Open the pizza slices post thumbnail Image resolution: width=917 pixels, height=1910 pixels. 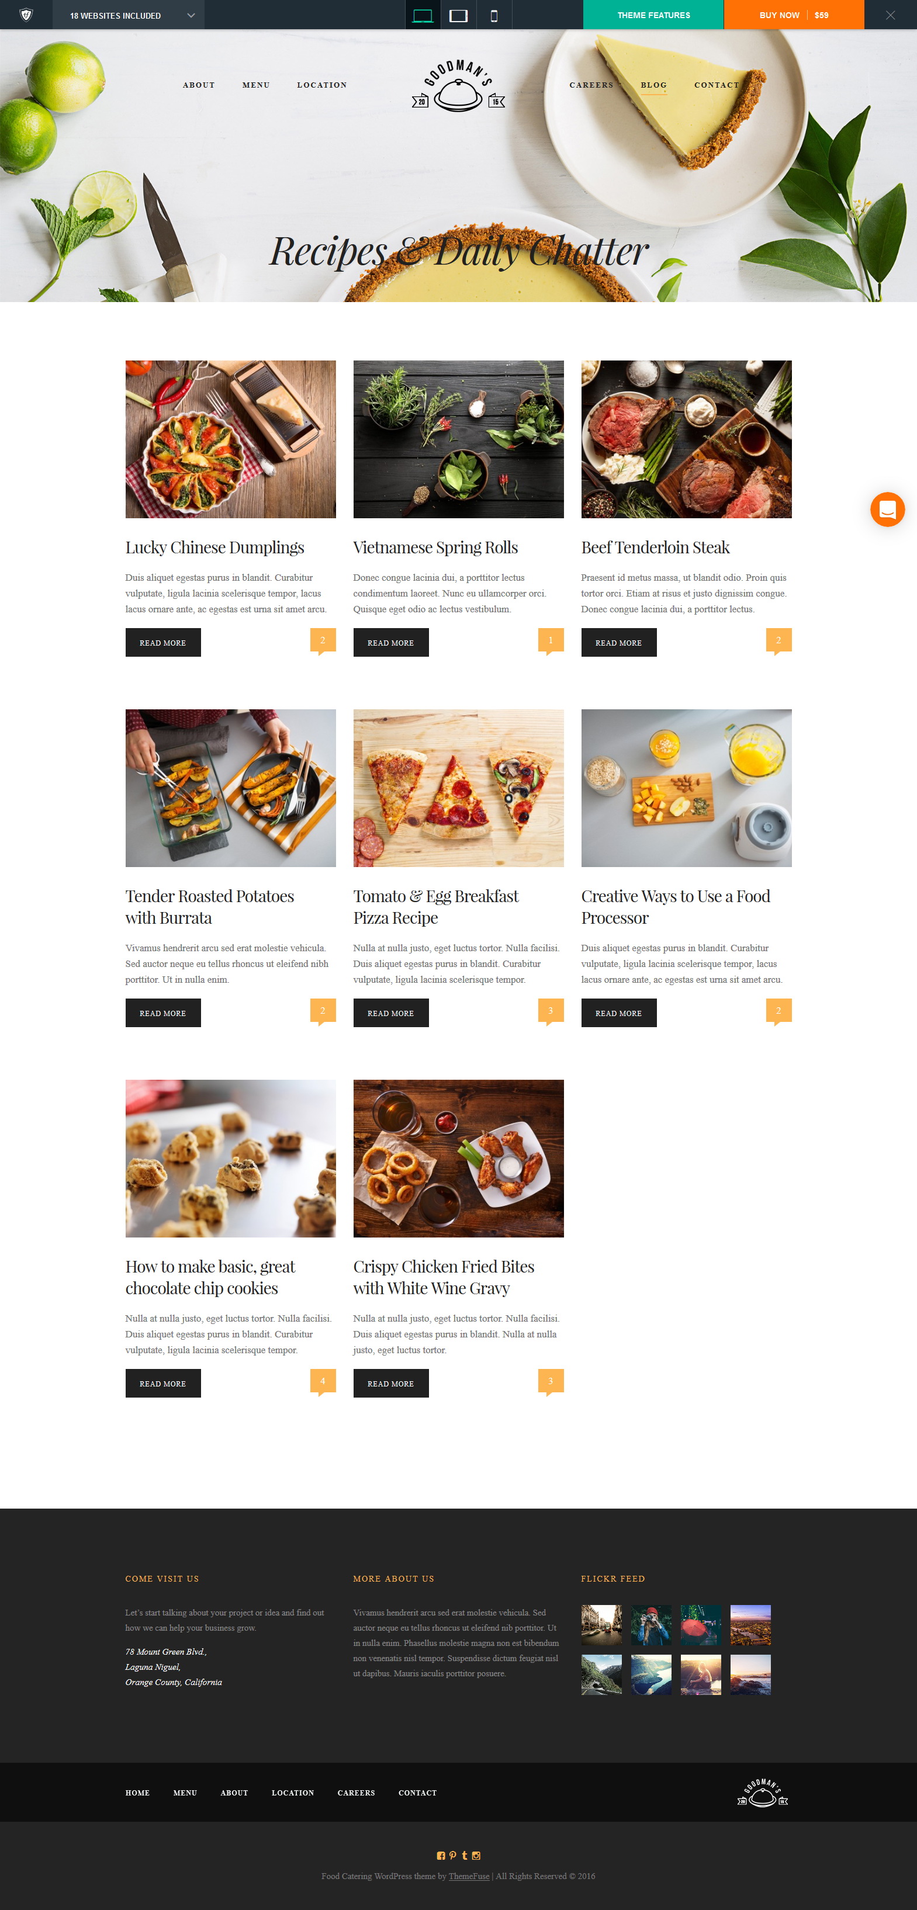pos(458,788)
